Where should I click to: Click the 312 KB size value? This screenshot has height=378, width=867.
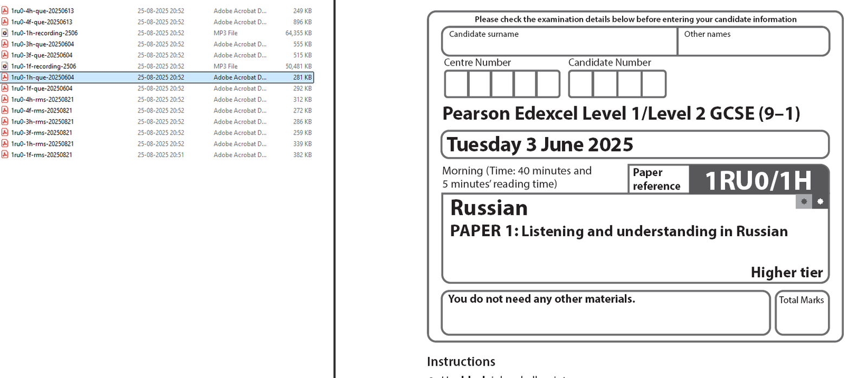point(302,100)
